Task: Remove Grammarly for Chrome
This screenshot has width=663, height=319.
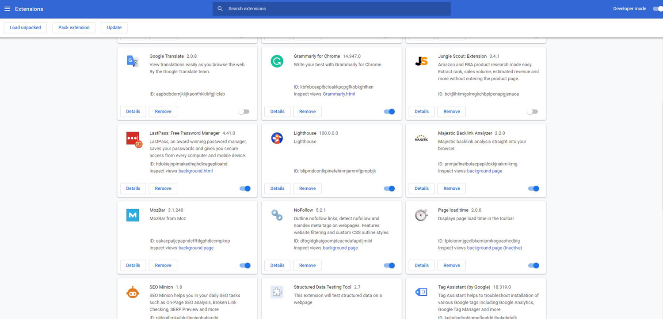Action: 307,112
